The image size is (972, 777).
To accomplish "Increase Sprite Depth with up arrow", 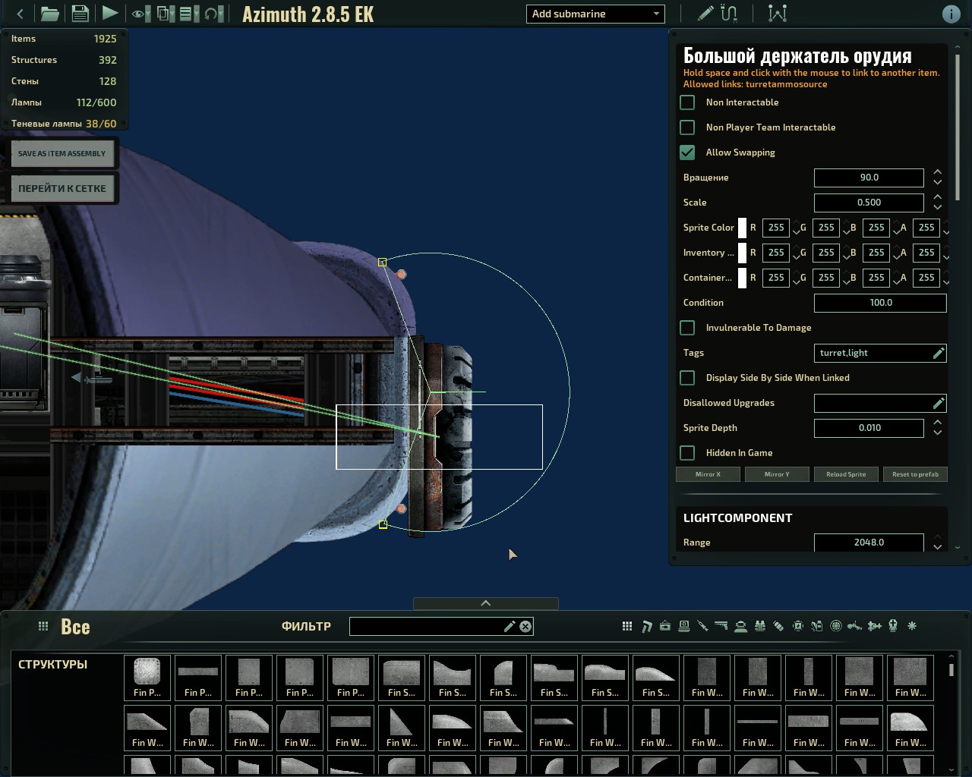I will pos(937,423).
